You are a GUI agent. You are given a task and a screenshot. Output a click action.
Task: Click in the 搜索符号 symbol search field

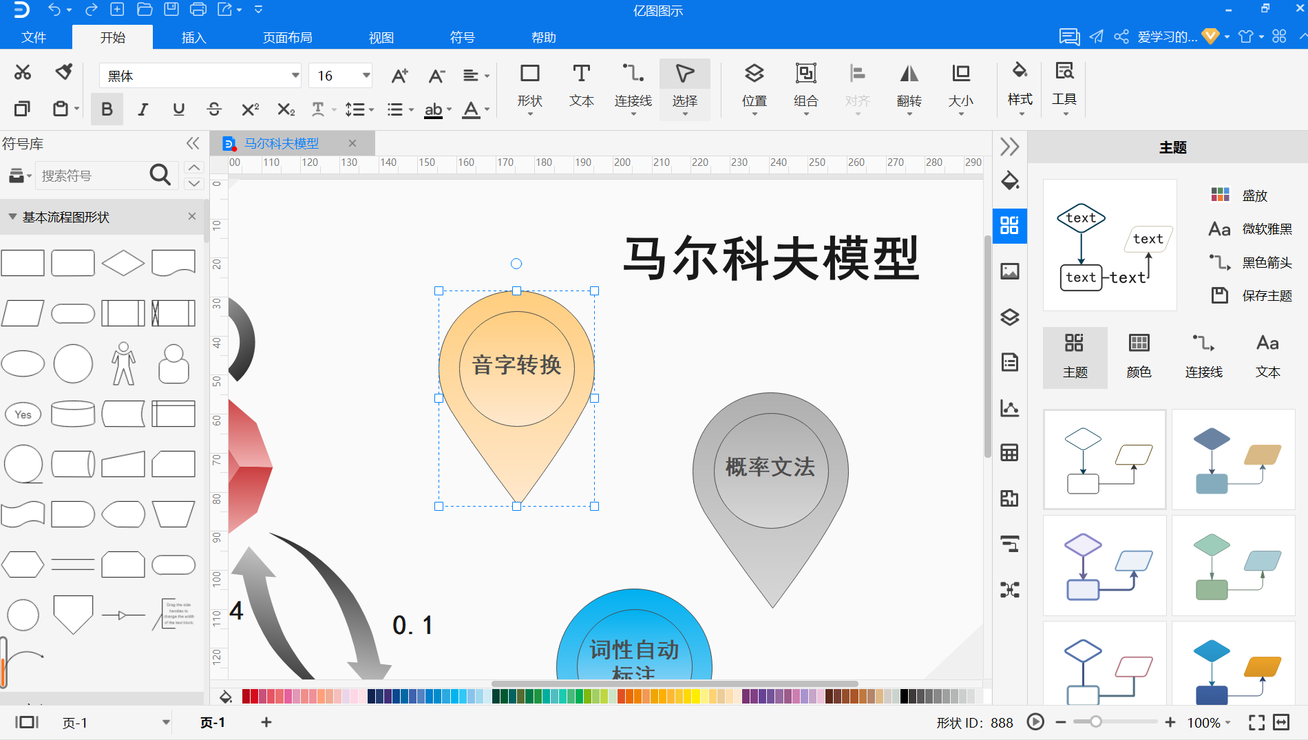(x=93, y=176)
